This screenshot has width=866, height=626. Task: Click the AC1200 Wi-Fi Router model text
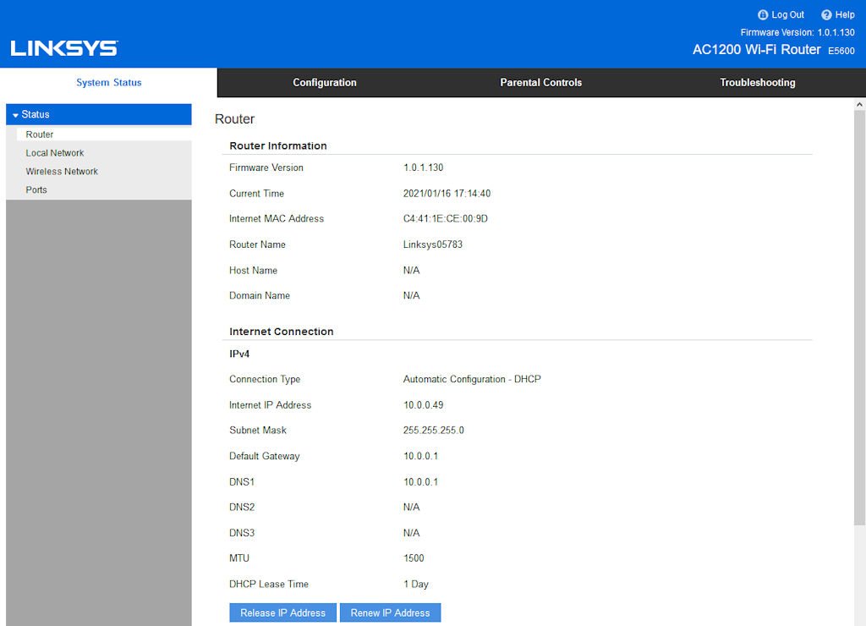point(757,50)
